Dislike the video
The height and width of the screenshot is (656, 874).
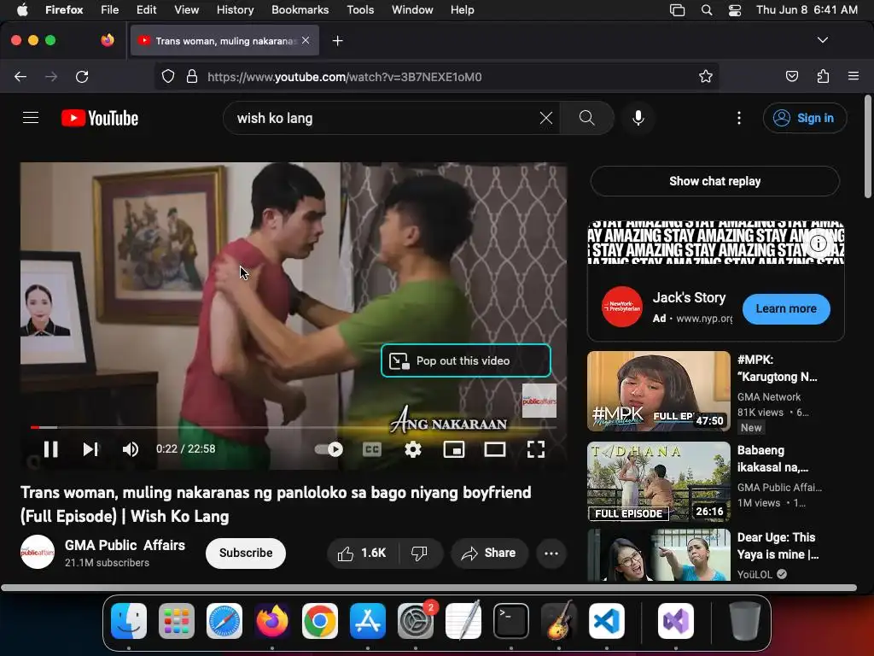pos(419,553)
